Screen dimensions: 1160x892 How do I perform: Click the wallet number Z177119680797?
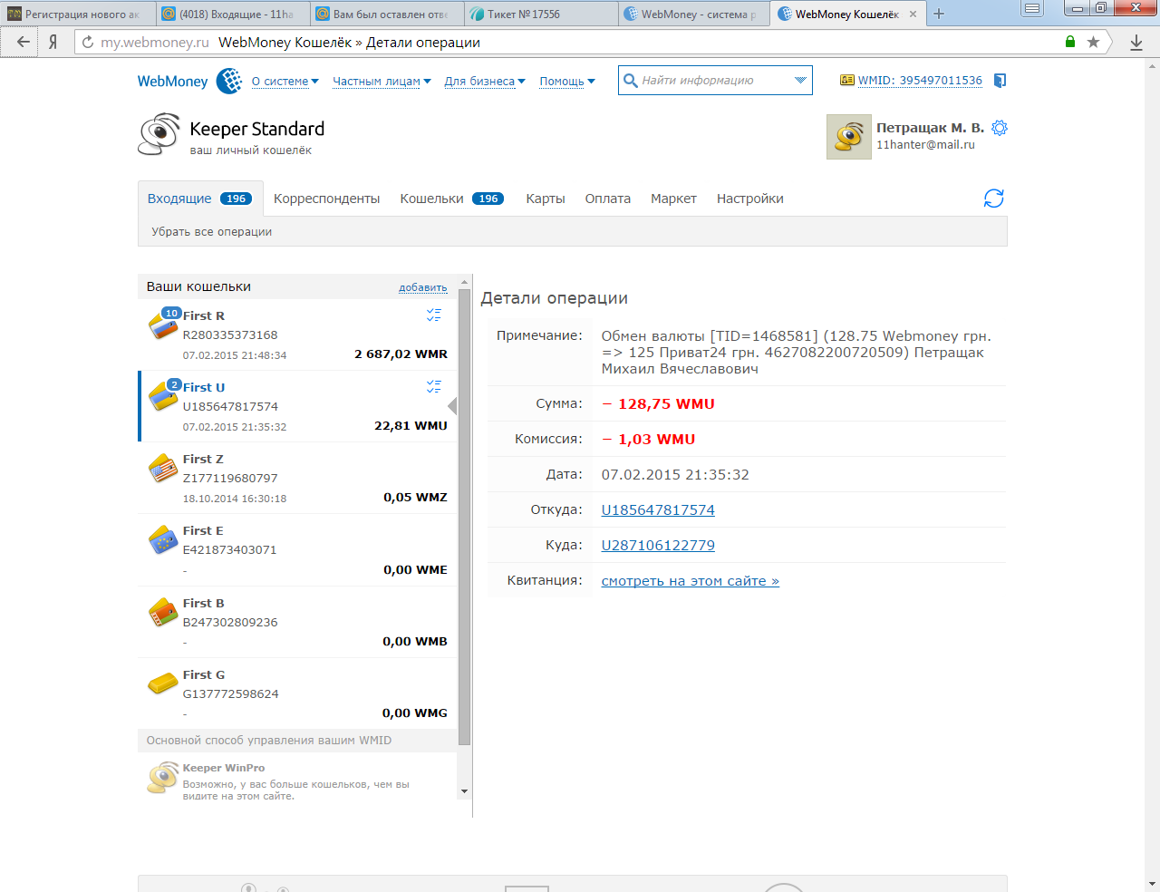pos(230,478)
